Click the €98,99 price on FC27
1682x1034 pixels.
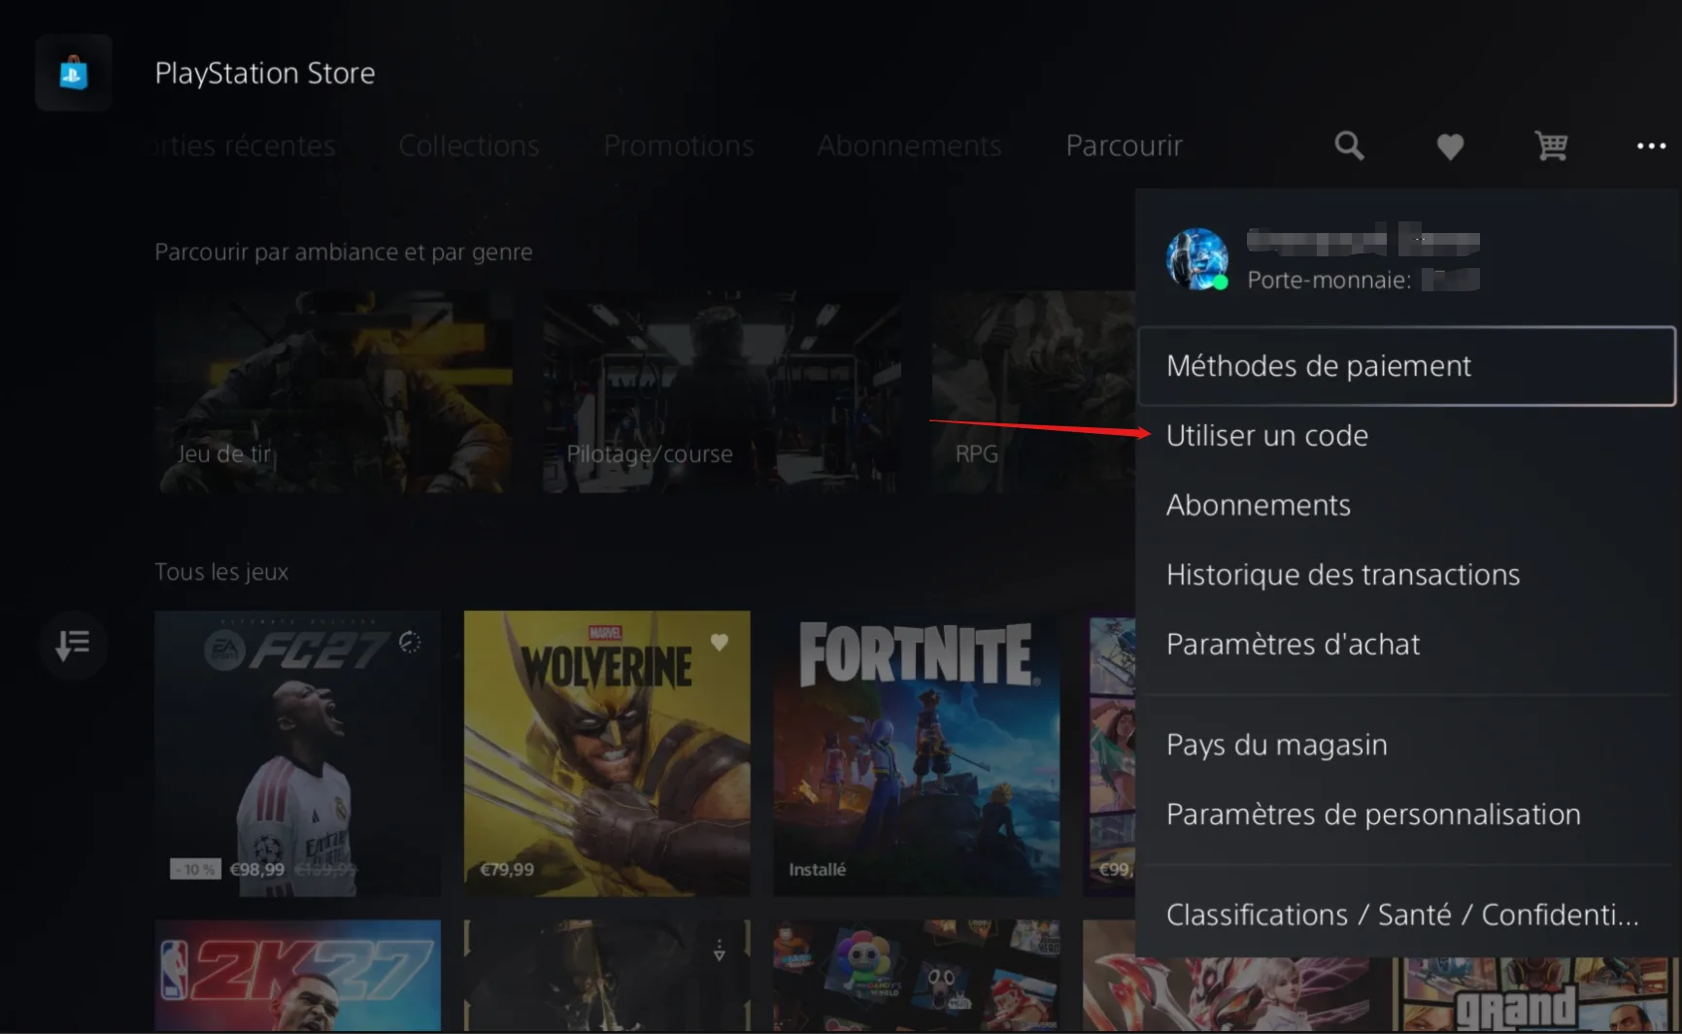point(257,870)
